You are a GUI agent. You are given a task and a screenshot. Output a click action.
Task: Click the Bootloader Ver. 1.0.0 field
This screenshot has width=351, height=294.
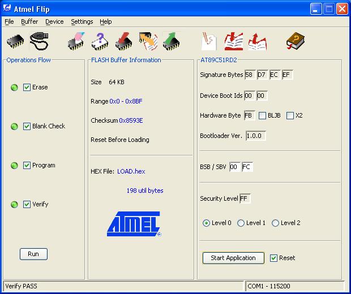[x=256, y=136]
